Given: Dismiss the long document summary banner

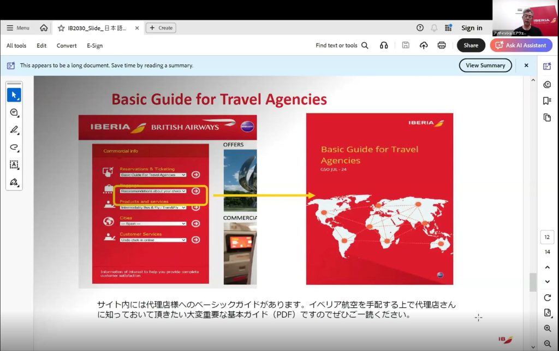Looking at the screenshot, I should coord(526,66).
